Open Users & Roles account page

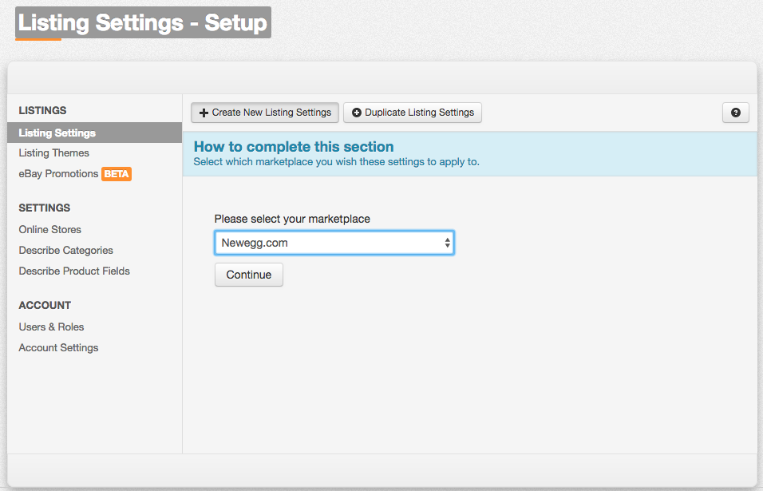[51, 327]
